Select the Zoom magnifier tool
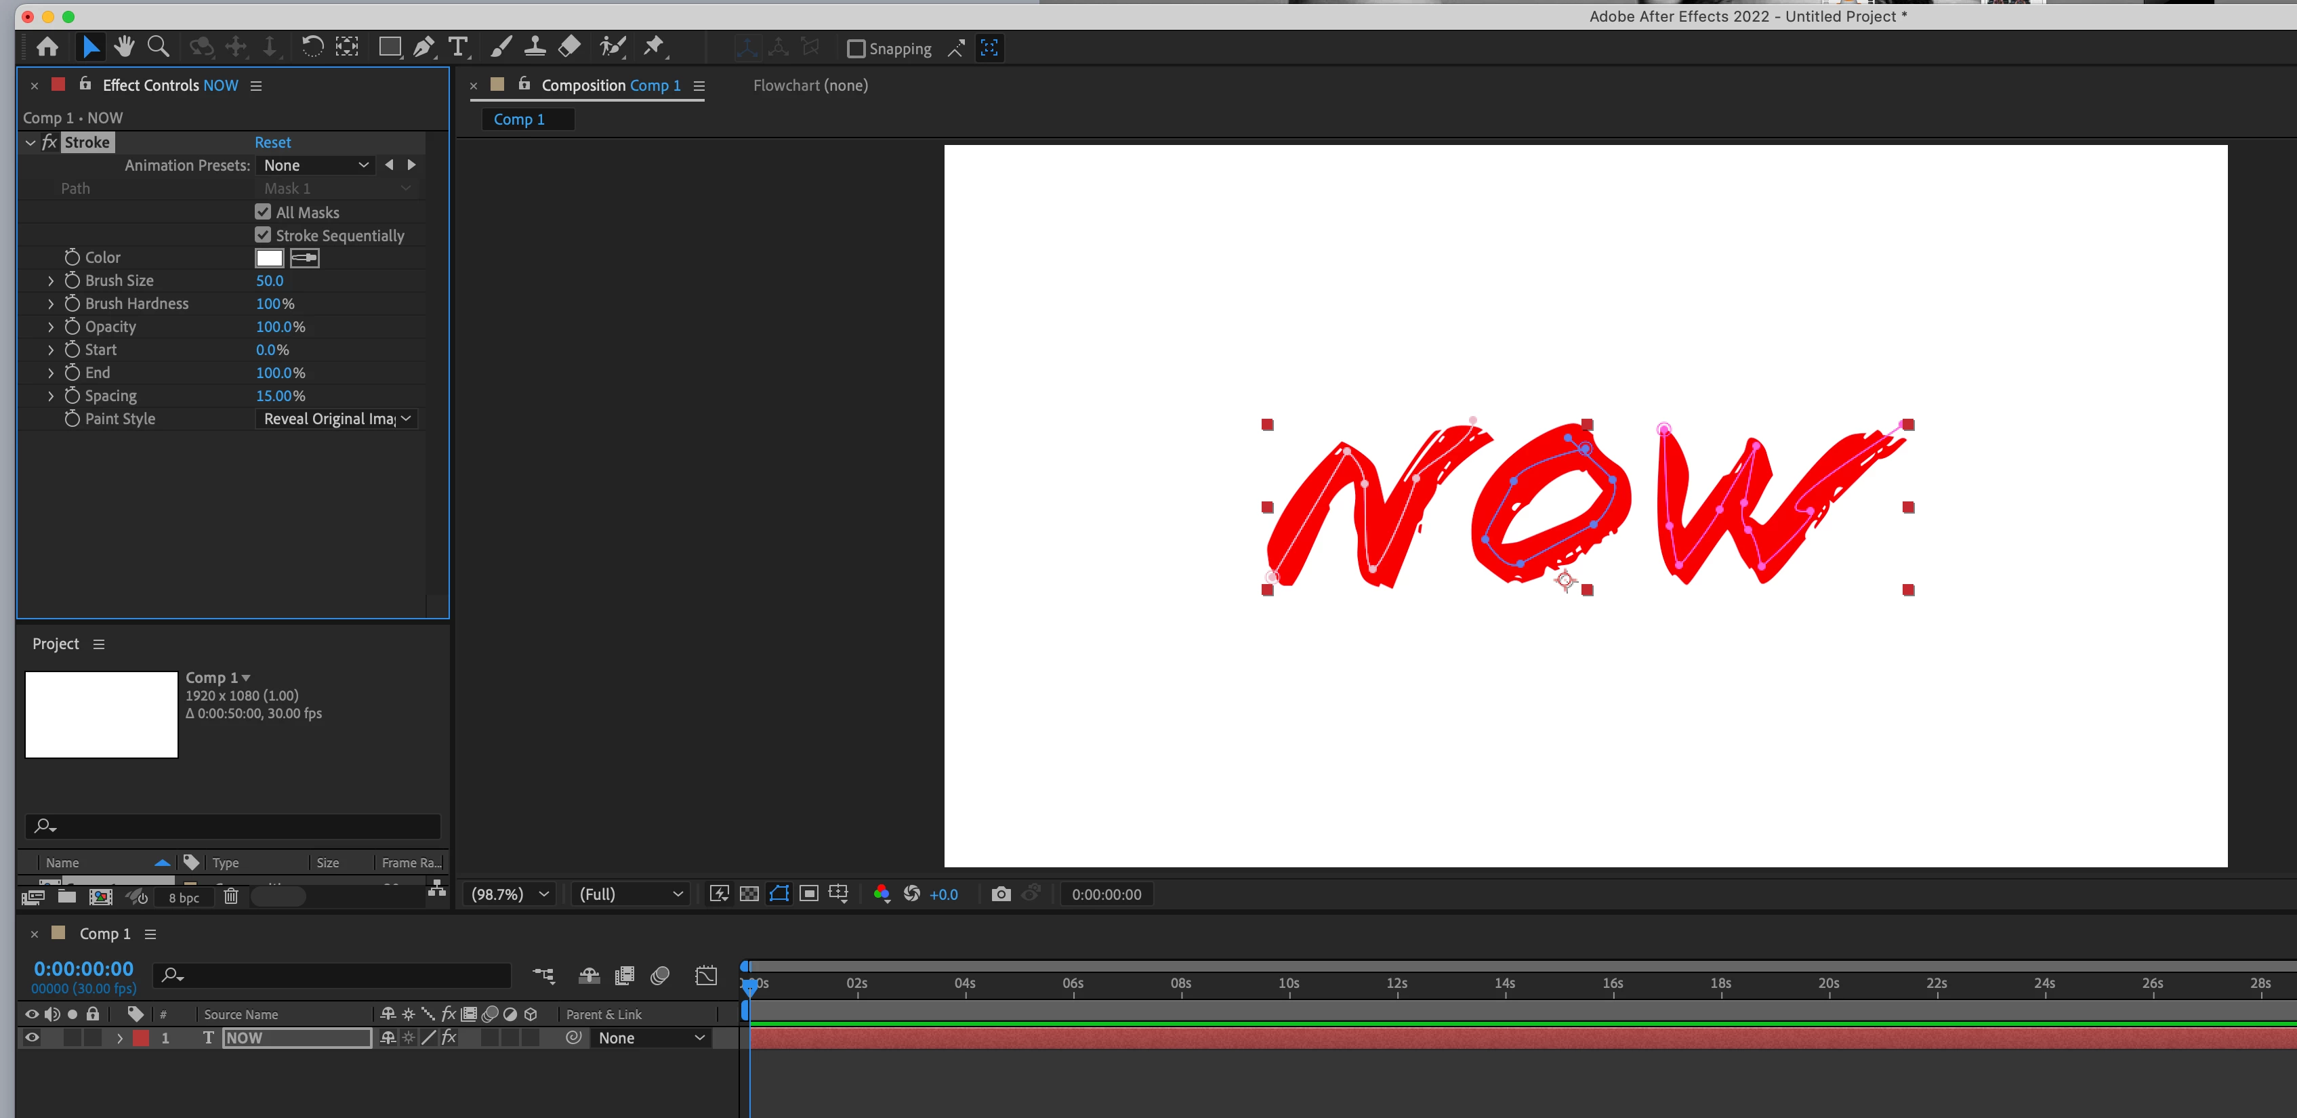 158,46
